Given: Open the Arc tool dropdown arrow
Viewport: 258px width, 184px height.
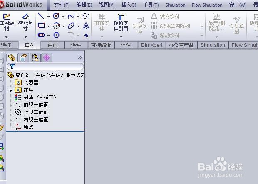Looking at the screenshot, I should (63, 26).
